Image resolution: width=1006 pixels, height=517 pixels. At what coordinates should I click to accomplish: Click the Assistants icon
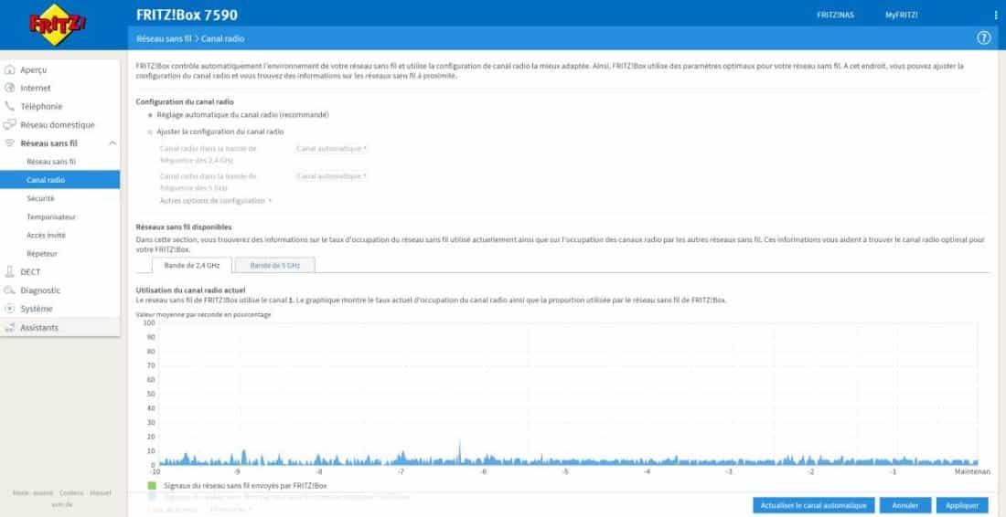[x=10, y=327]
